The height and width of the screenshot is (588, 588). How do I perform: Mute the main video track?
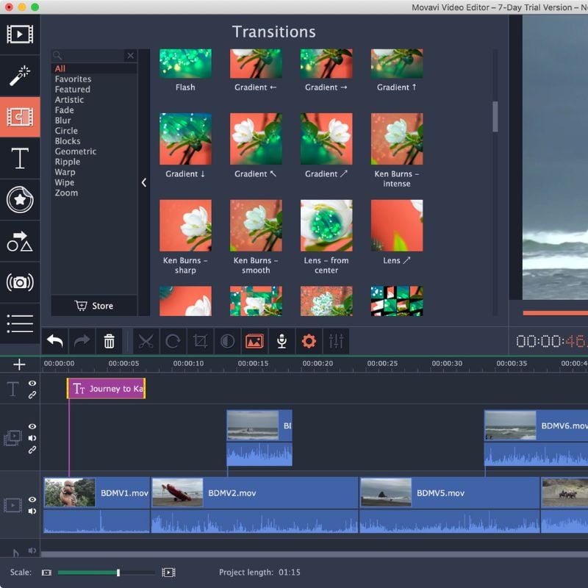coord(32,511)
